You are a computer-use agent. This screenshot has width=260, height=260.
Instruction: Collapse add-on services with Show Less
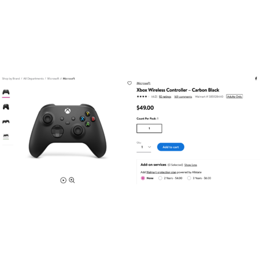191,165
